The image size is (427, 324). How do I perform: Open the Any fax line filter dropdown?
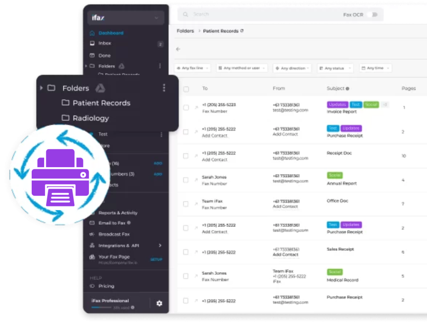[x=192, y=68]
